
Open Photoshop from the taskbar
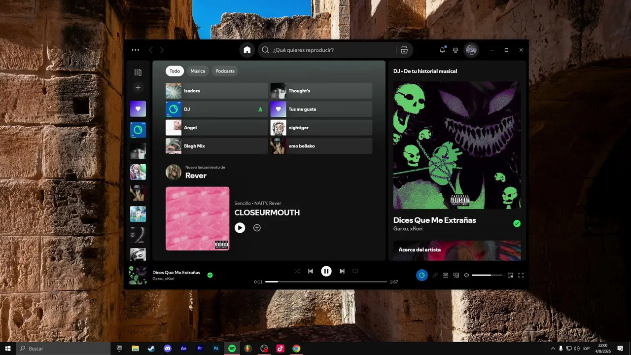[216, 348]
